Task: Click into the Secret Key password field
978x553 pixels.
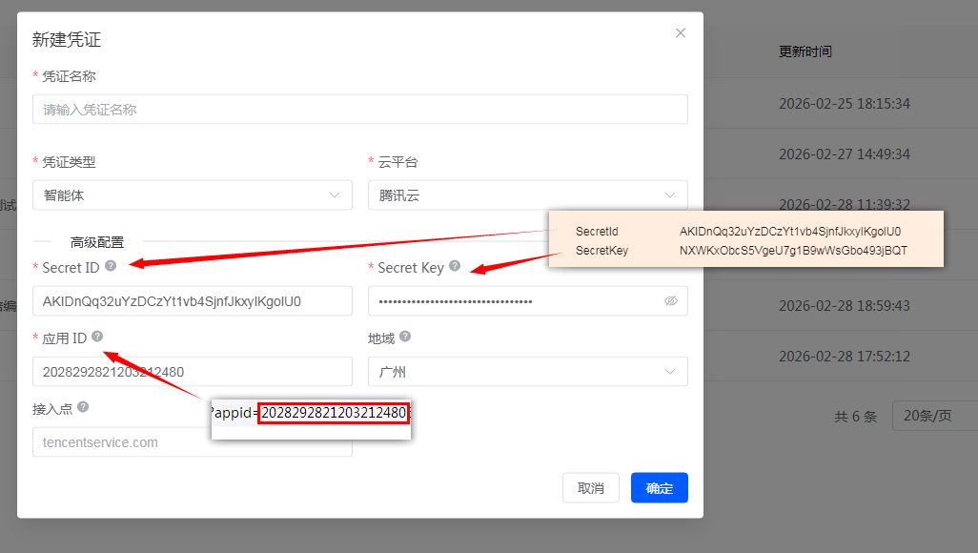Action: tap(515, 301)
